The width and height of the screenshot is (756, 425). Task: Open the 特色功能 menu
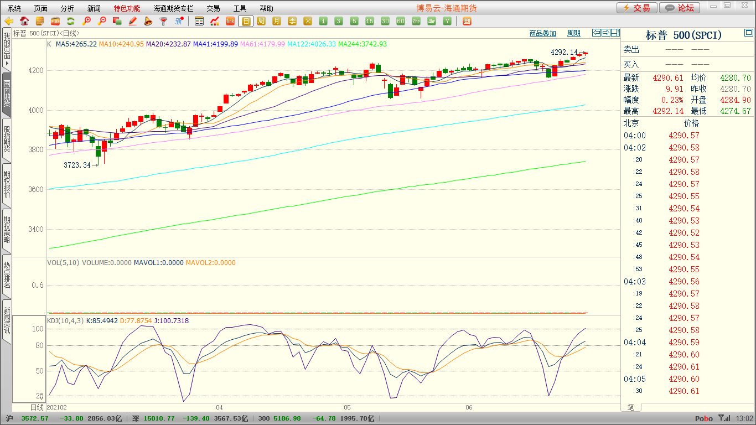tap(127, 8)
